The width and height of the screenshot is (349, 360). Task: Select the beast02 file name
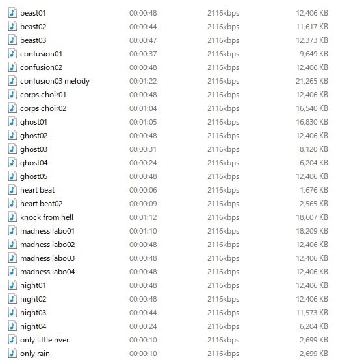[33, 27]
